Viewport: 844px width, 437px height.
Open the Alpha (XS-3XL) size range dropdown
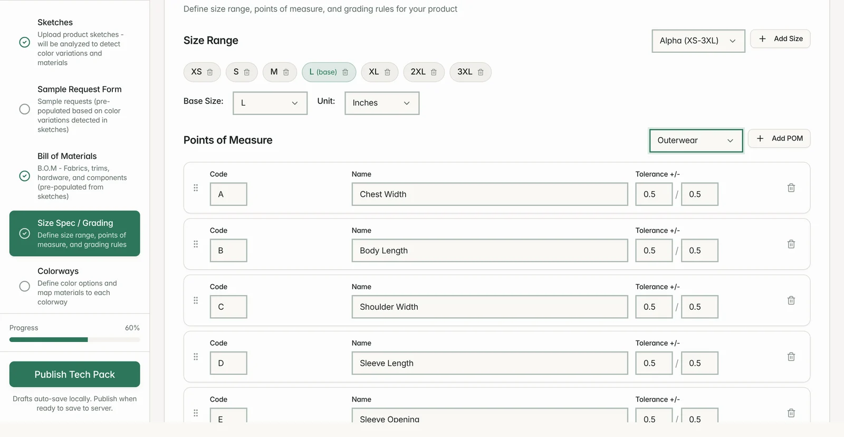coord(698,41)
